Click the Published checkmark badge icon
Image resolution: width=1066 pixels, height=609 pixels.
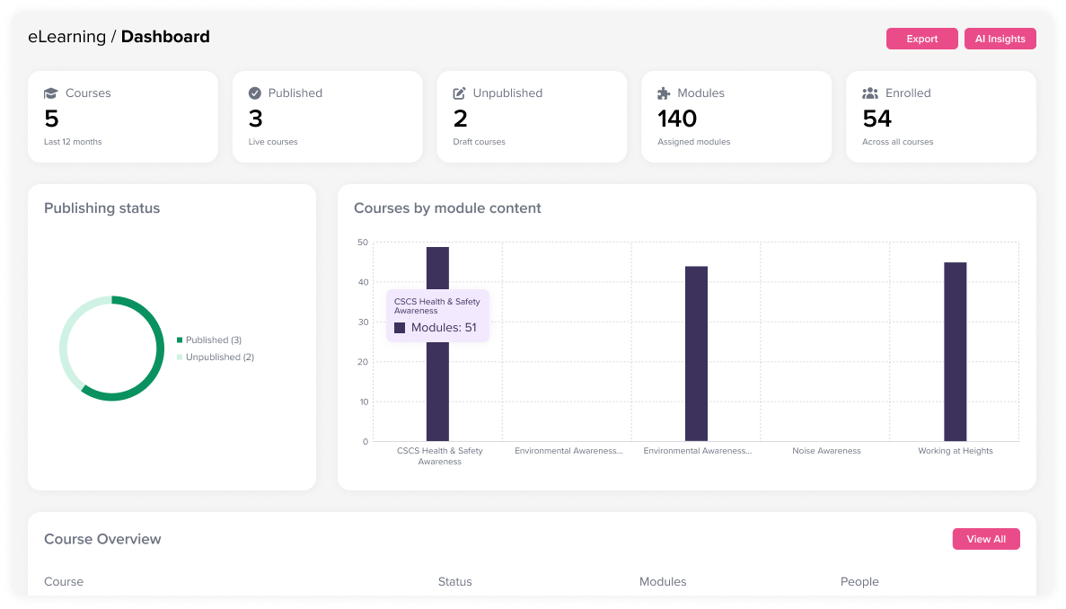click(x=255, y=93)
